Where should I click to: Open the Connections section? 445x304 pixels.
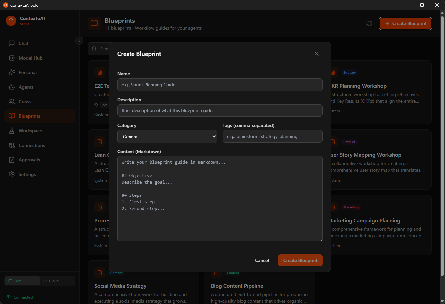pos(31,145)
